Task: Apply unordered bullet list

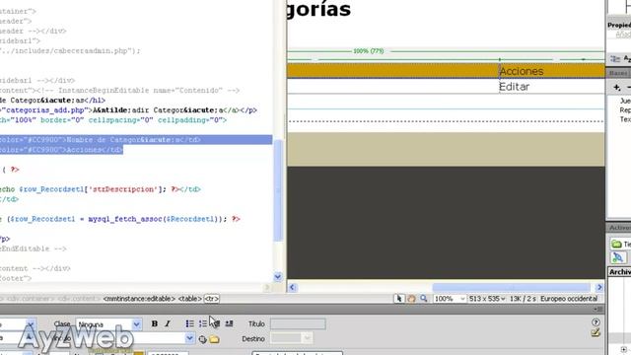Action: pos(189,323)
